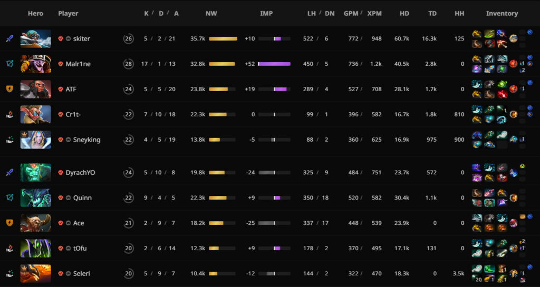Screen dimensions: 540x287
Task: Click Quinn's round neutral item icon
Action: 514,197
